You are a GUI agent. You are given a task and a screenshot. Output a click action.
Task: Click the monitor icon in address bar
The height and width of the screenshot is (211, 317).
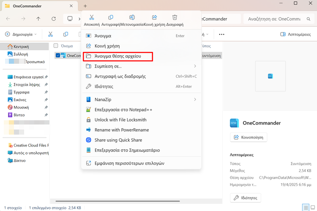70,19
